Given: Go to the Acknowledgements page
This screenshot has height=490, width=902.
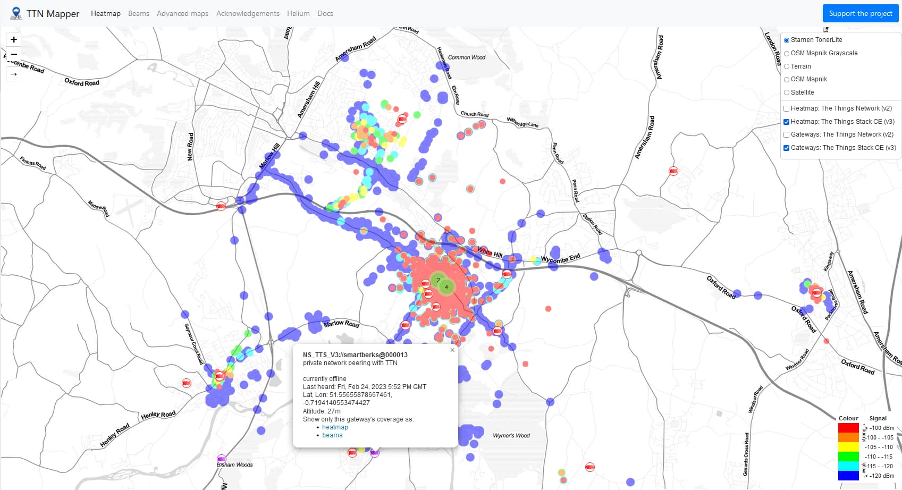Looking at the screenshot, I should coord(248,13).
